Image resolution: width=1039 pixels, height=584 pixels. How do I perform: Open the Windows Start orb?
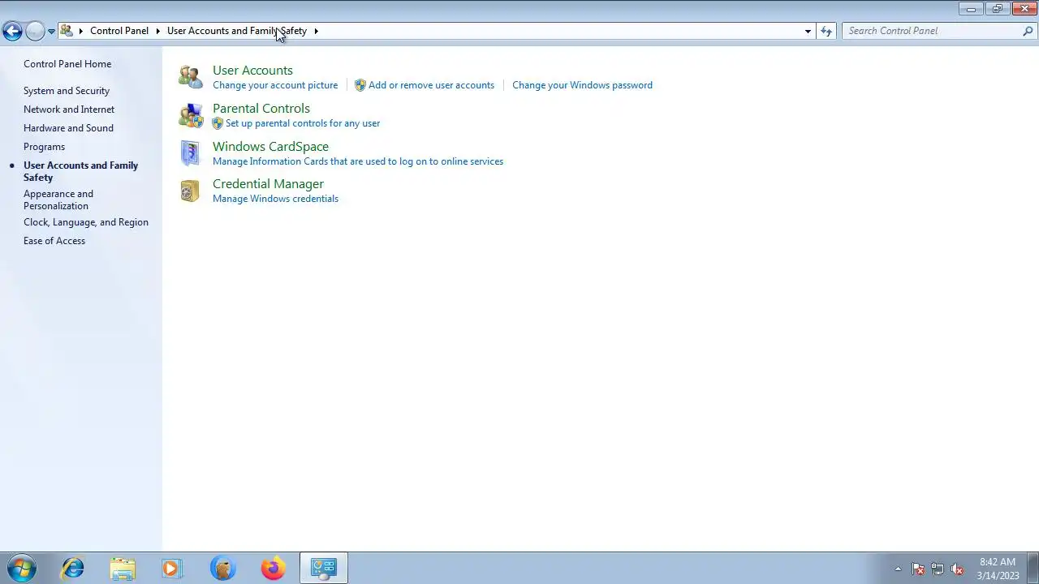(21, 568)
